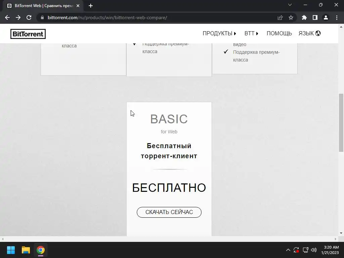The height and width of the screenshot is (258, 344).
Task: Open Chrome profile avatar menu
Action: pyautogui.click(x=326, y=17)
